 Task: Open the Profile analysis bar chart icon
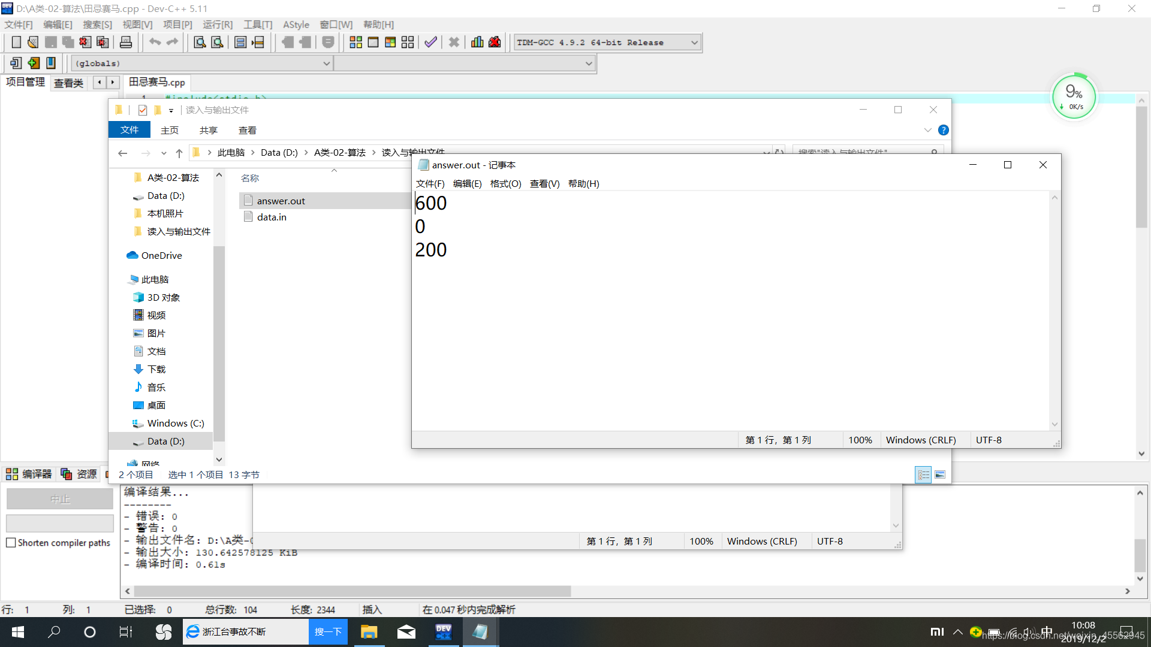(x=477, y=43)
